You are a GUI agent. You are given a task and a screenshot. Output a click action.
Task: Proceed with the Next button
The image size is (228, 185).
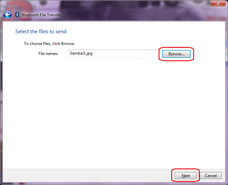(x=186, y=176)
